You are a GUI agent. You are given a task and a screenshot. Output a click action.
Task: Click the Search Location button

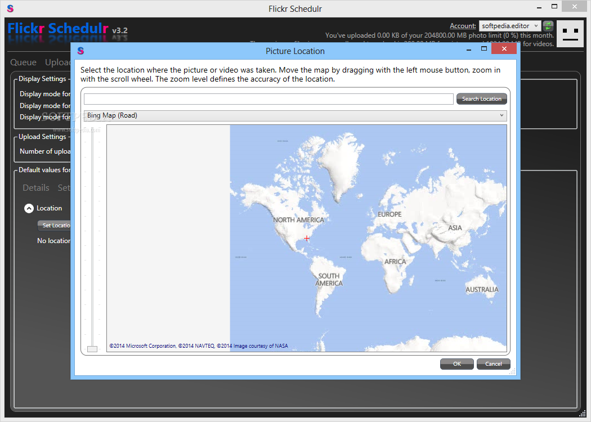(x=481, y=98)
